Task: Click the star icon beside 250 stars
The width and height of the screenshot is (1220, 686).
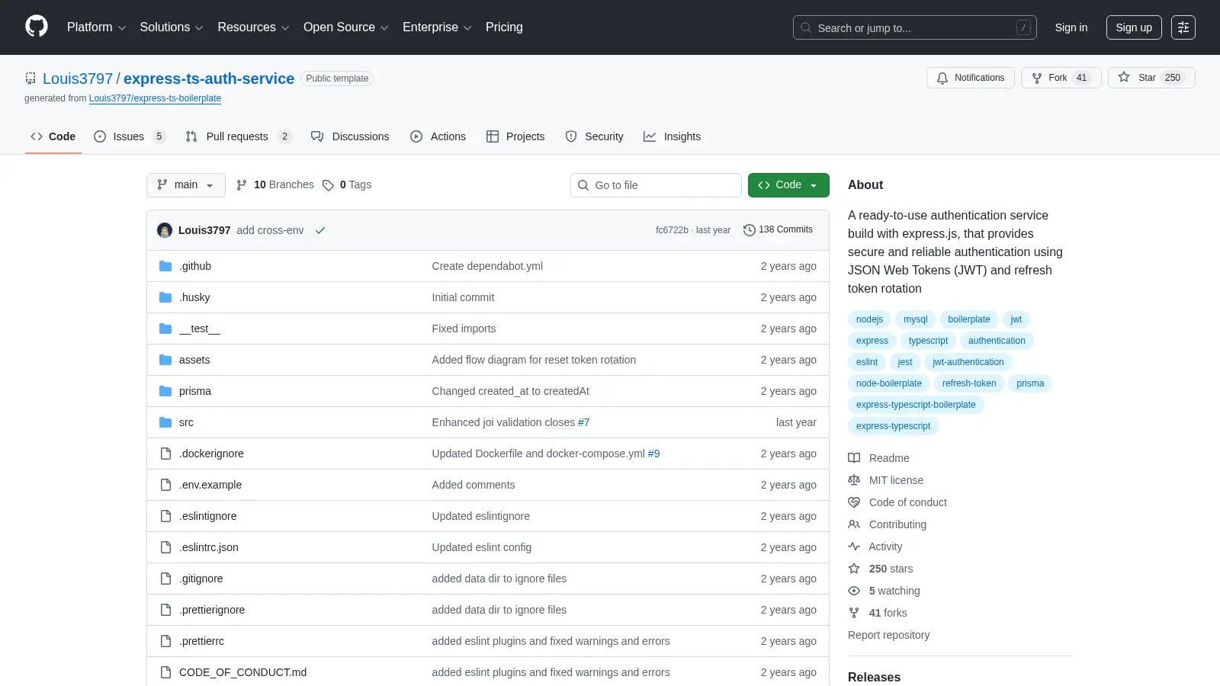Action: coord(854,569)
